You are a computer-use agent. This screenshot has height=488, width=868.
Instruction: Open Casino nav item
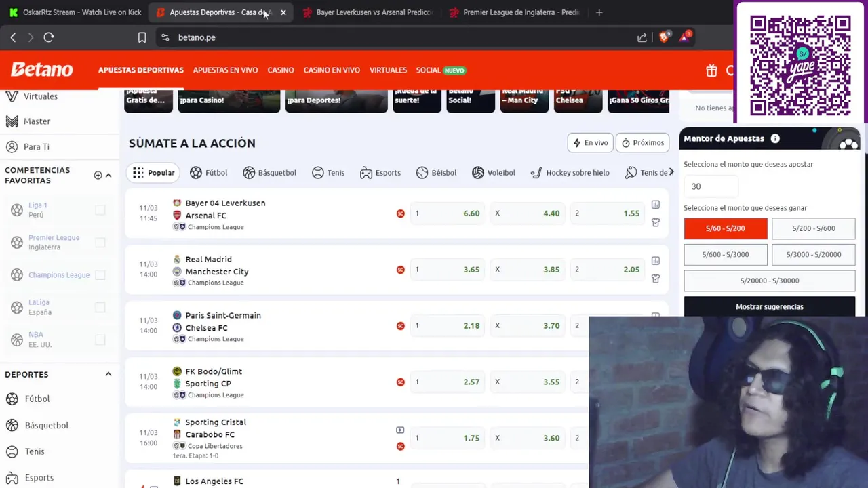pyautogui.click(x=281, y=70)
